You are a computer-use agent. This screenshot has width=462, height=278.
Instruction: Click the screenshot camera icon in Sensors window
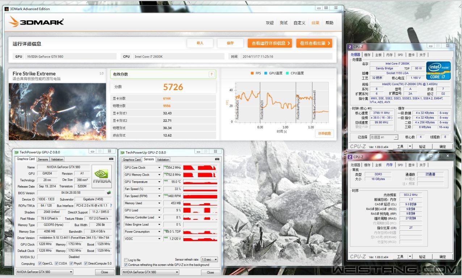tap(217, 159)
